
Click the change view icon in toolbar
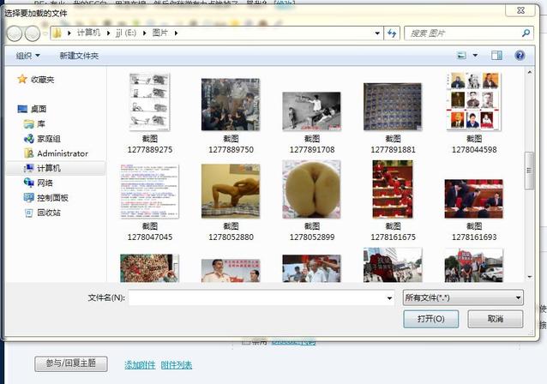click(461, 56)
